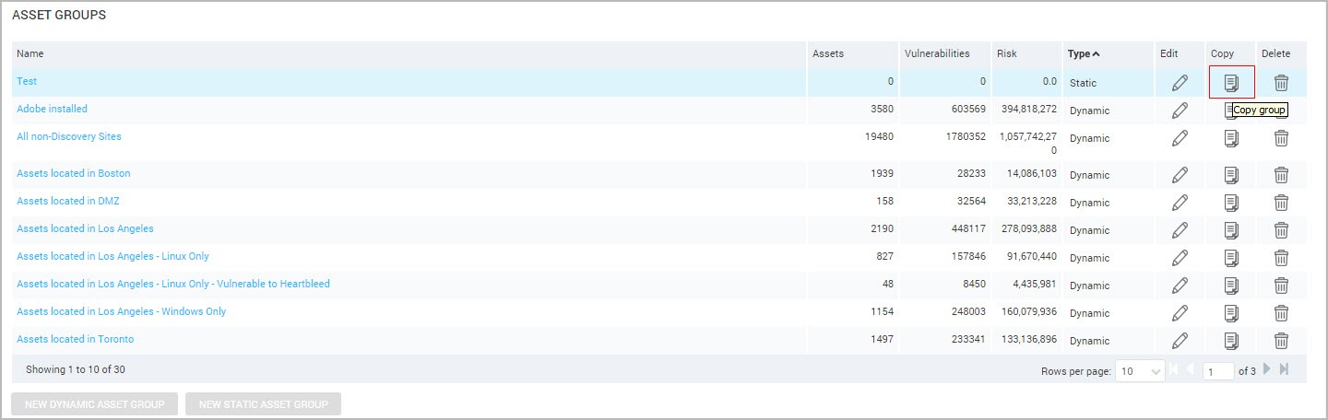The image size is (1328, 420).
Task: Open Los Angeles - Windows Only link
Action: (121, 311)
